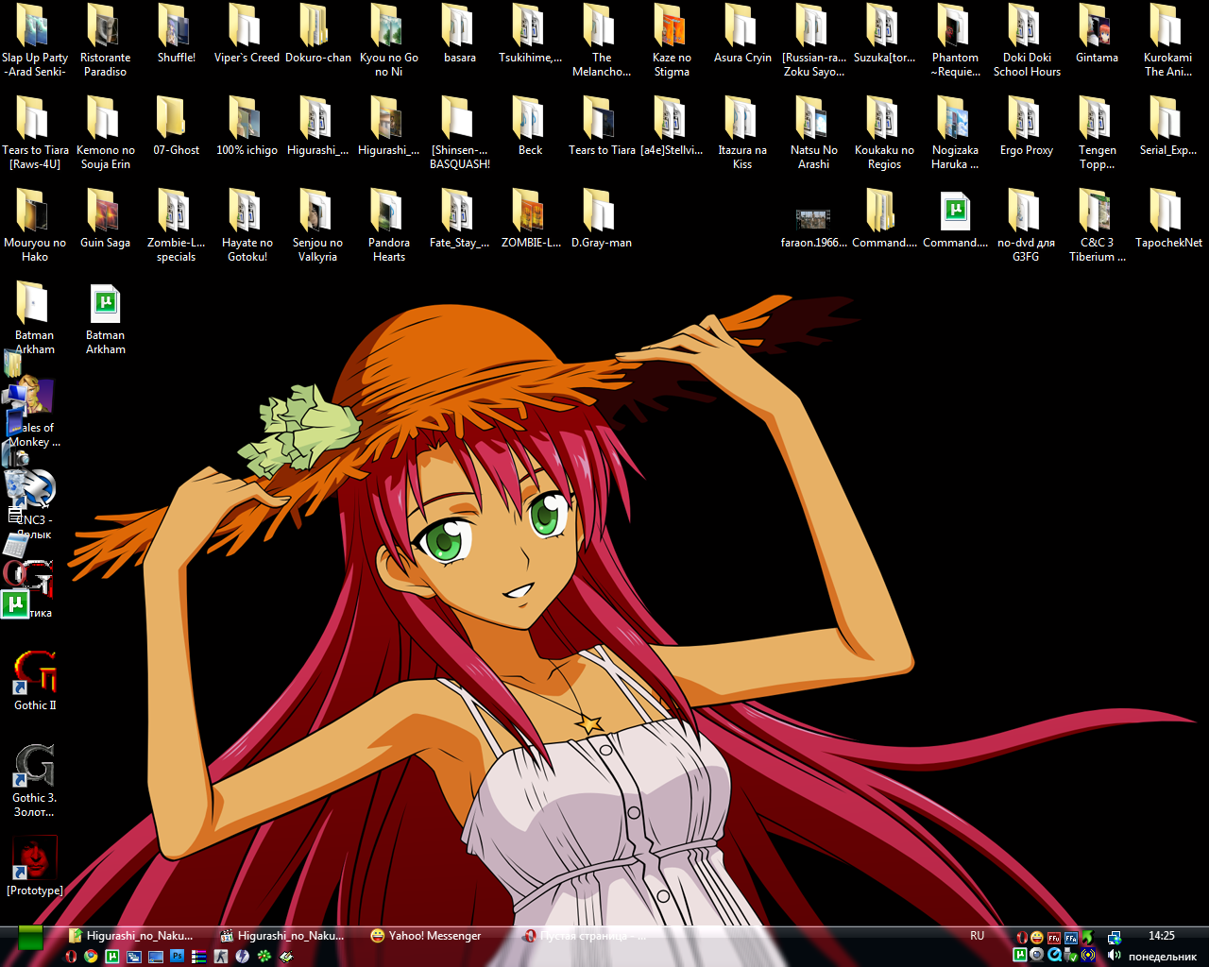Select the Fate_Stay_... folder
1209x967 pixels.
click(459, 219)
